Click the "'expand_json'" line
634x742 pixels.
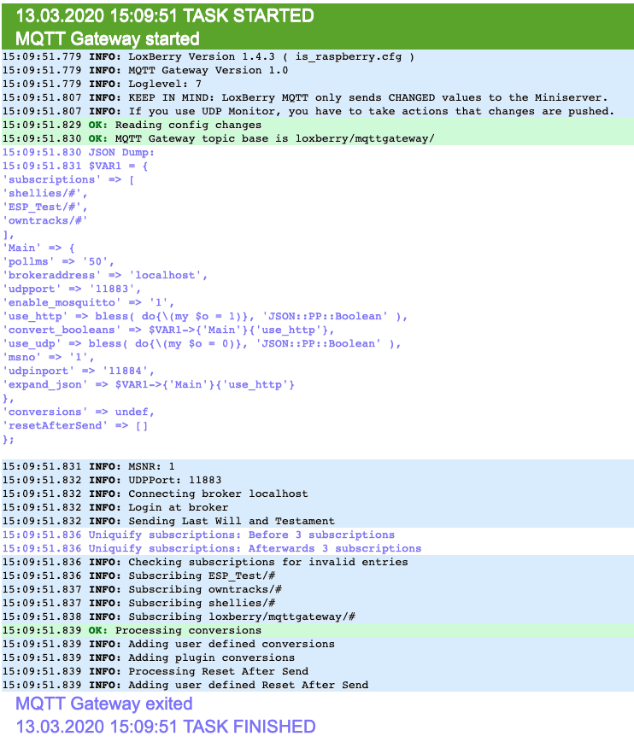[x=149, y=385]
